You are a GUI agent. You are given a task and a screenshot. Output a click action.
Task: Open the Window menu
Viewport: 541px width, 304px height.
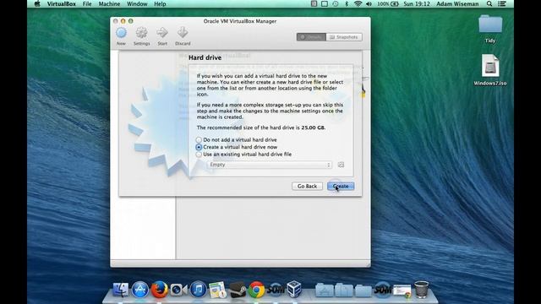[137, 3]
